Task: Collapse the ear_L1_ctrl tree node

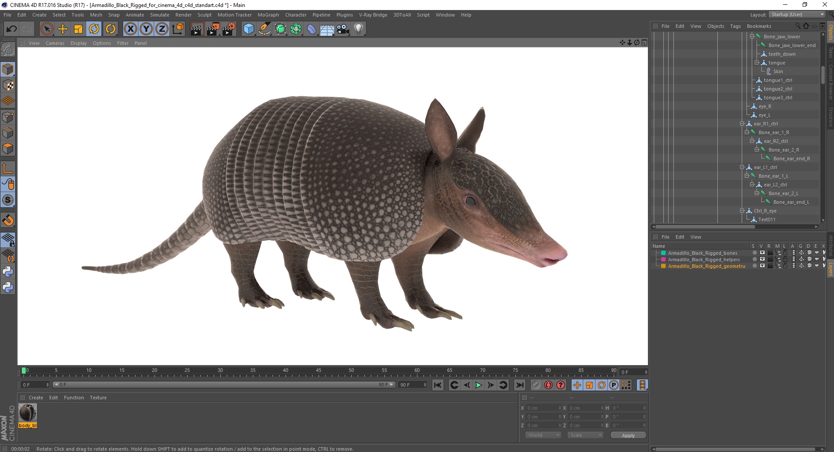Action: tap(742, 167)
